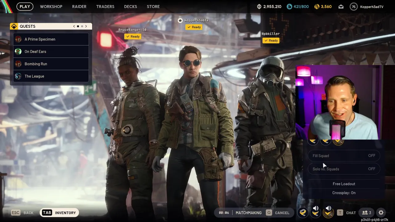Click the 00:06 matchmaking timer

tap(224, 213)
